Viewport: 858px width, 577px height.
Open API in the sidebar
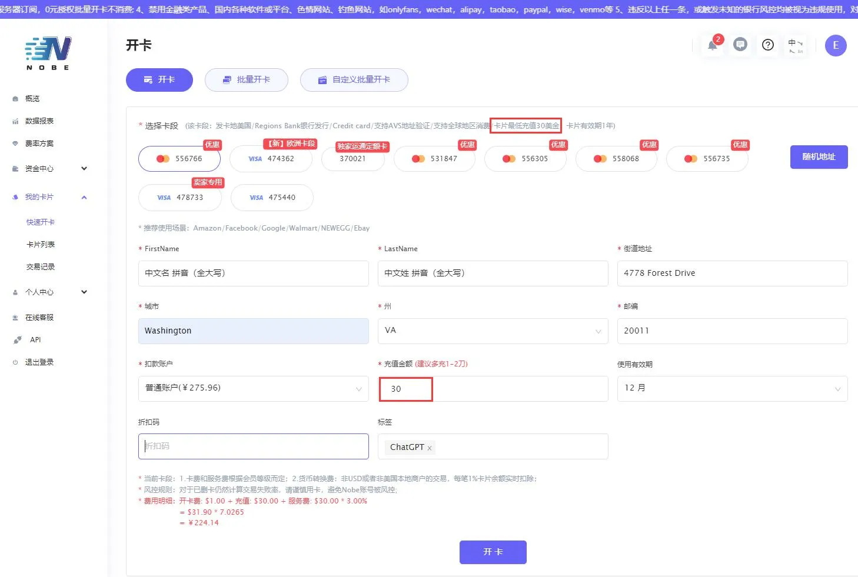pyautogui.click(x=35, y=340)
